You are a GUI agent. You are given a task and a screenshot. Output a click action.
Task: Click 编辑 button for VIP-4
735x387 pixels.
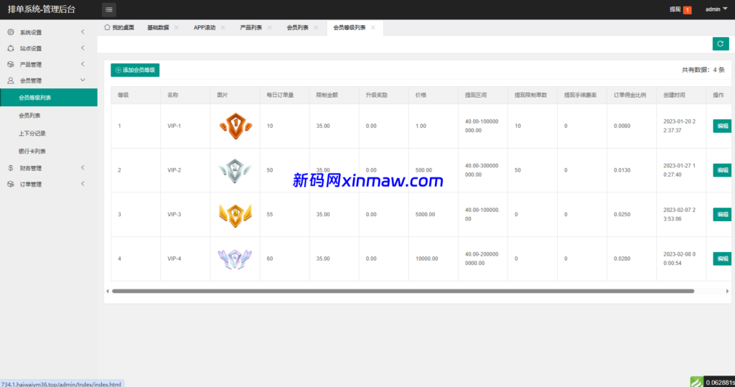tap(722, 258)
